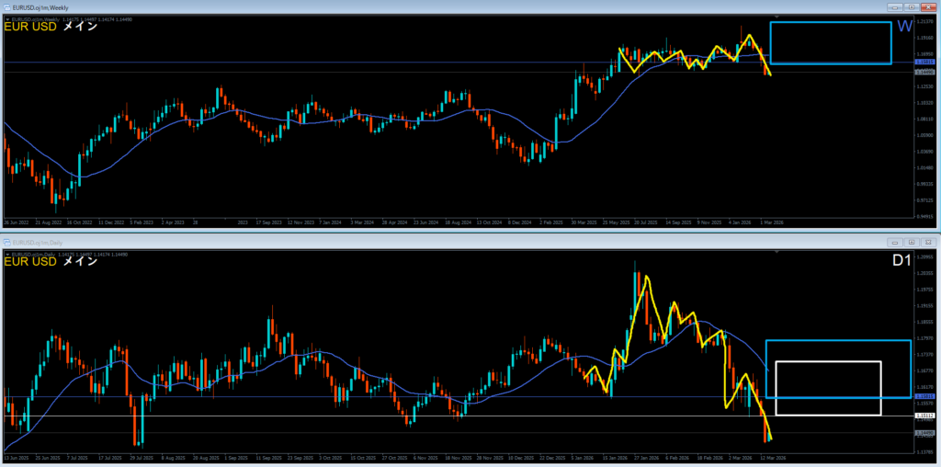941x467 pixels.
Task: Maximize the EURUSD Weekly chart window
Action: tap(913, 7)
